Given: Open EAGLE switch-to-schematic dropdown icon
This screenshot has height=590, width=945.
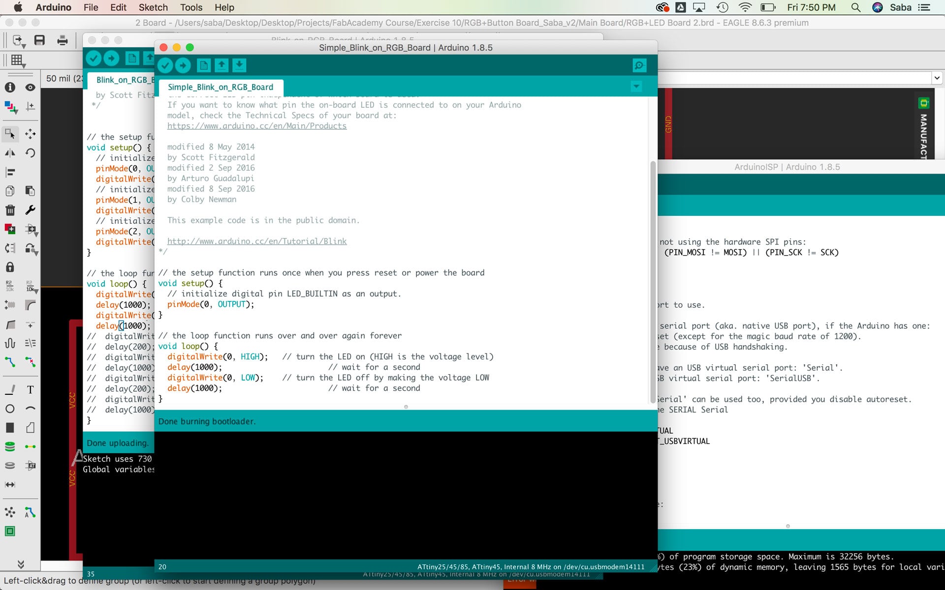Looking at the screenshot, I should pyautogui.click(x=19, y=41).
